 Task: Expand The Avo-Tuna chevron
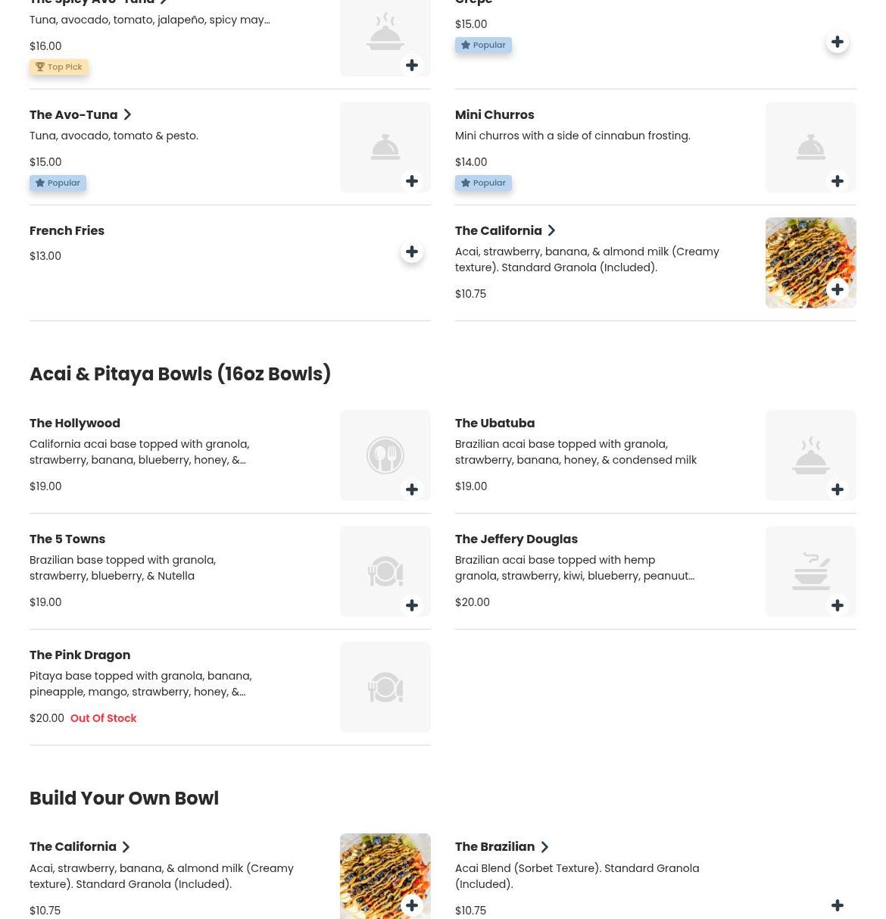point(127,114)
